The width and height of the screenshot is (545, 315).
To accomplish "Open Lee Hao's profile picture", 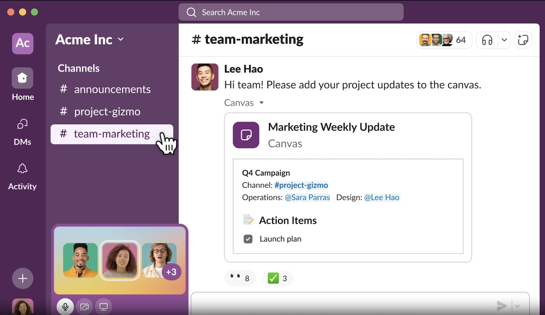I will click(205, 77).
